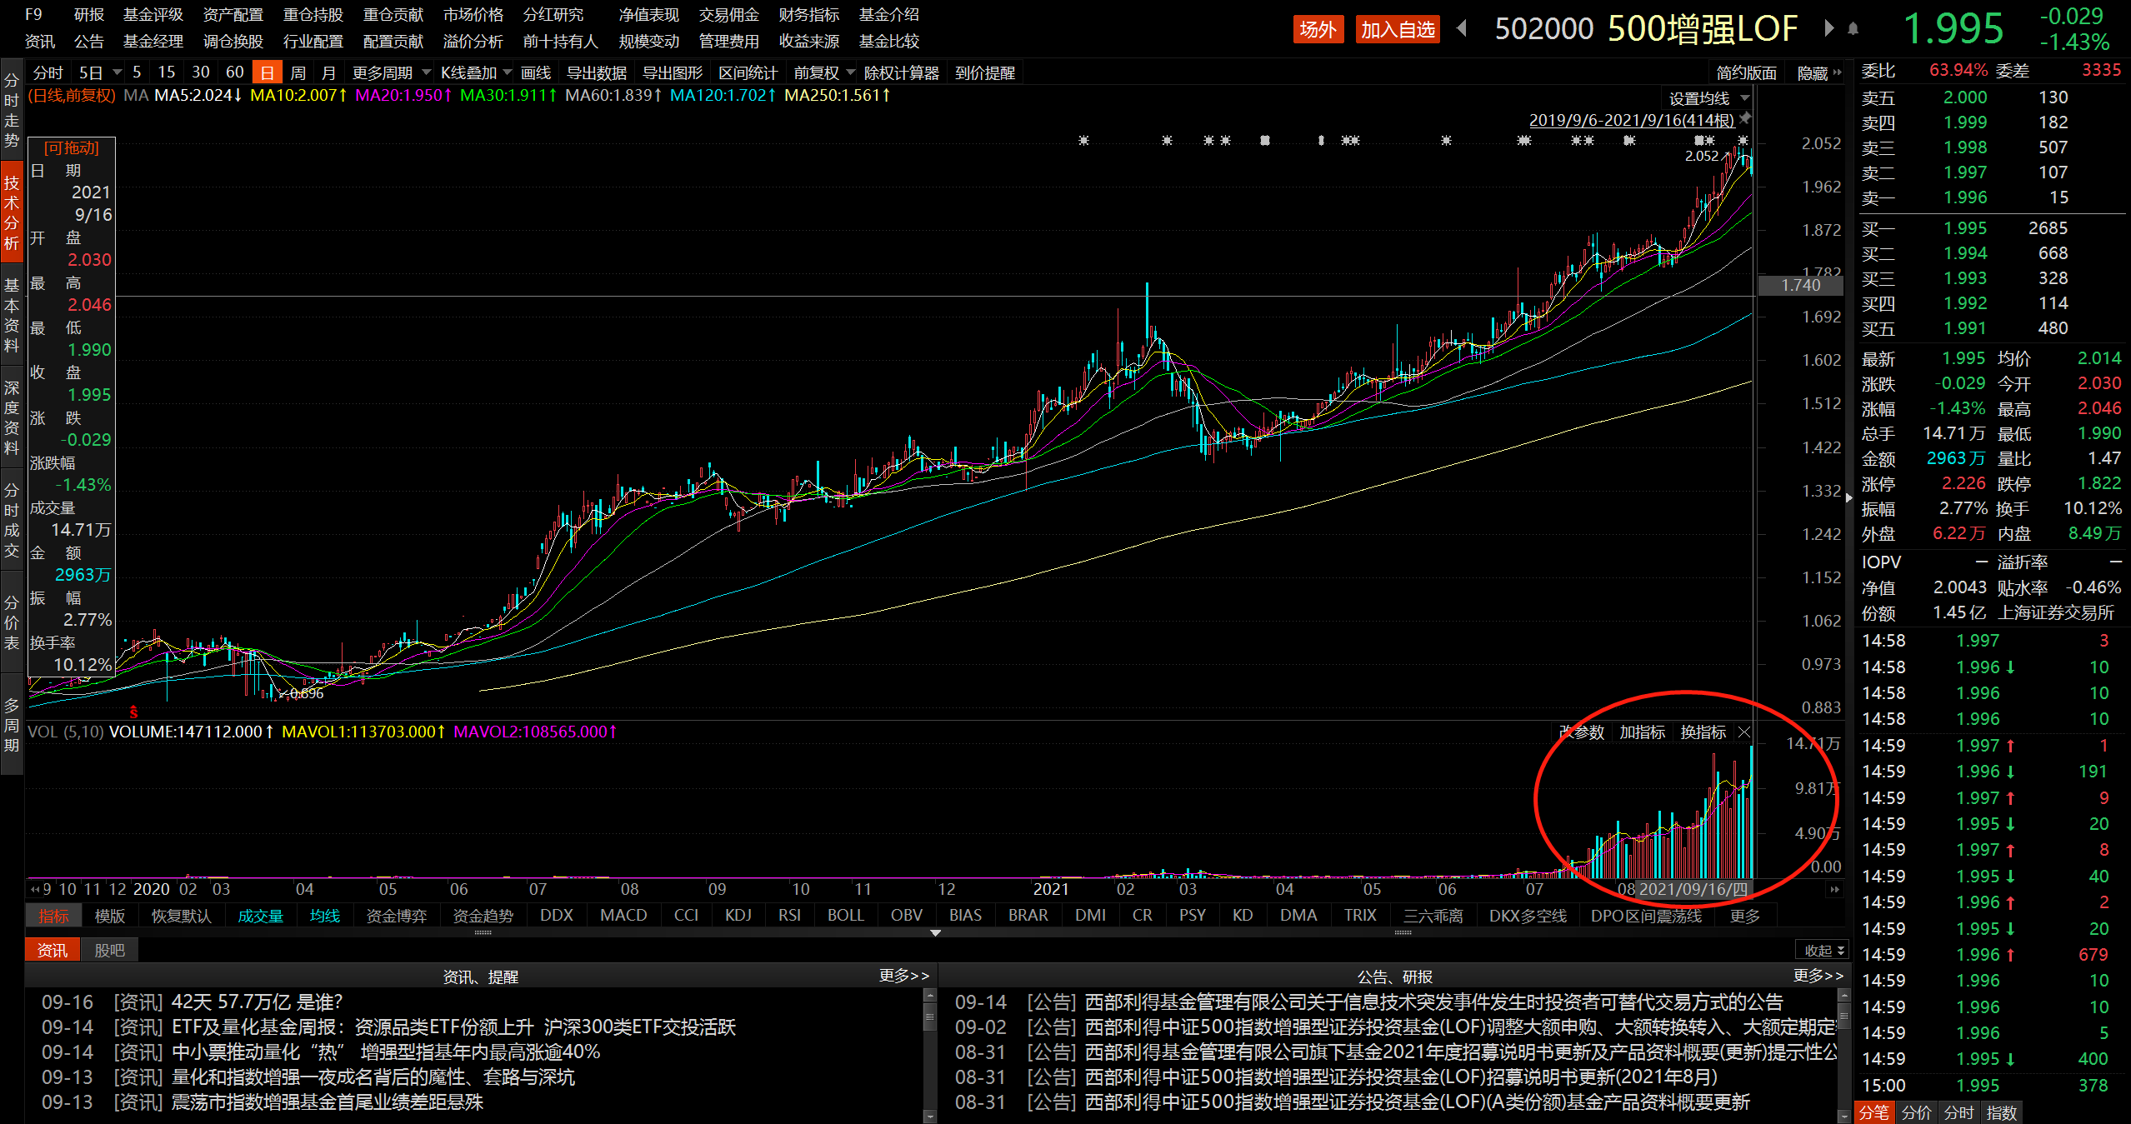
Task: Jump chart timeline backward with double arrow
Action: point(35,890)
